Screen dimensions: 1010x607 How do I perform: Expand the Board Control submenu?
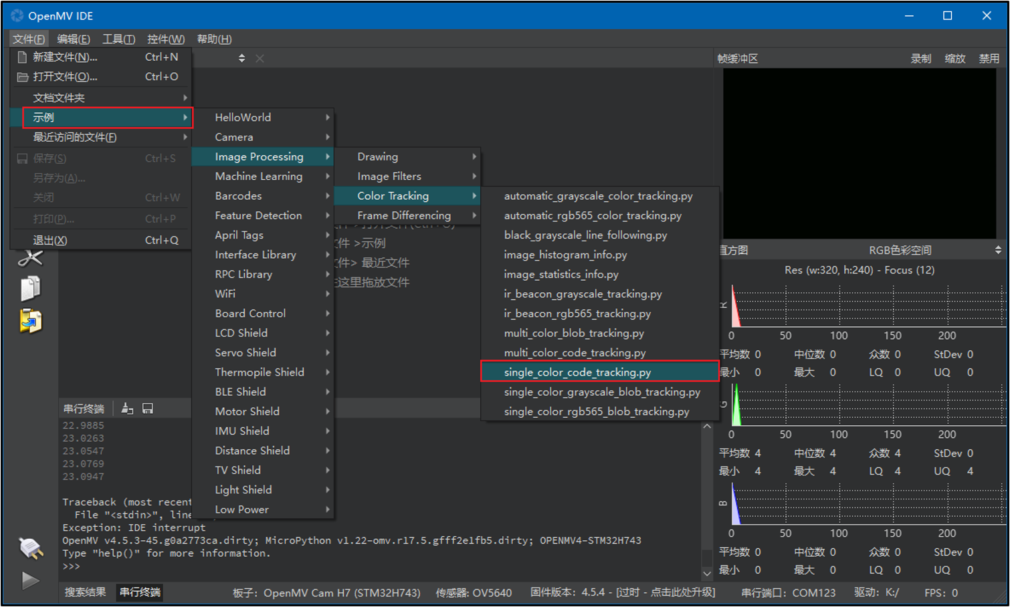(x=263, y=314)
